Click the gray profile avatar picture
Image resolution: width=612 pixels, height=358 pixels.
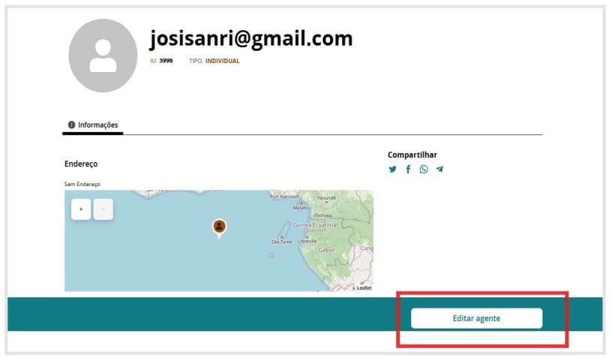(103, 57)
